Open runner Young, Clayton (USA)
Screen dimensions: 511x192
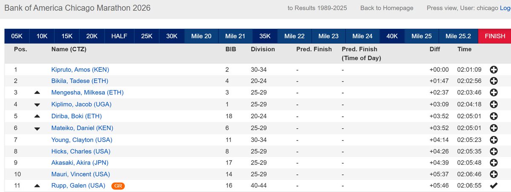[82, 139]
